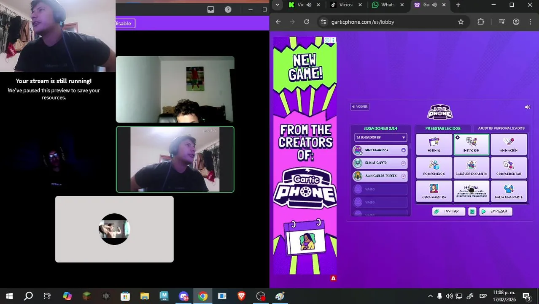This screenshot has width=539, height=304.
Task: Open Google Chrome from the taskbar
Action: [x=203, y=296]
